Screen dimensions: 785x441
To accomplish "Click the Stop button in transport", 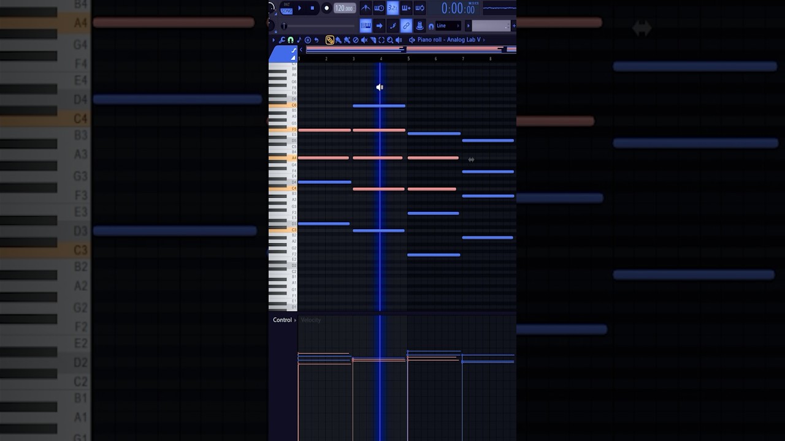I will (312, 8).
